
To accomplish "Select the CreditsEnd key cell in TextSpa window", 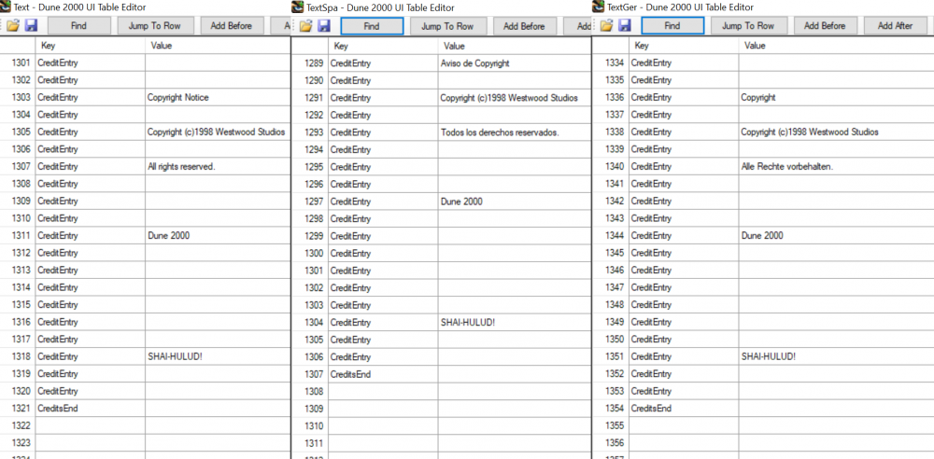I will click(383, 374).
